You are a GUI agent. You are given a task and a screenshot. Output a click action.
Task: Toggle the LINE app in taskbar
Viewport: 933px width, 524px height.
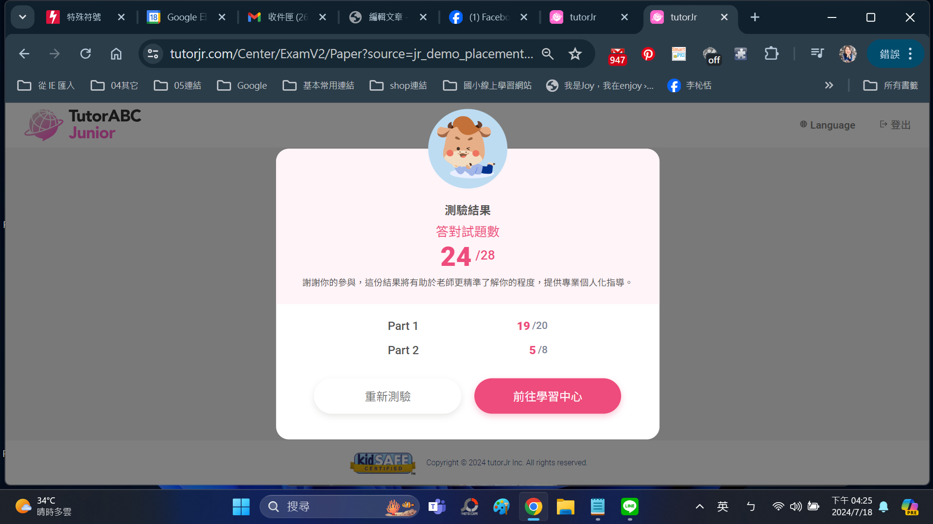[630, 508]
